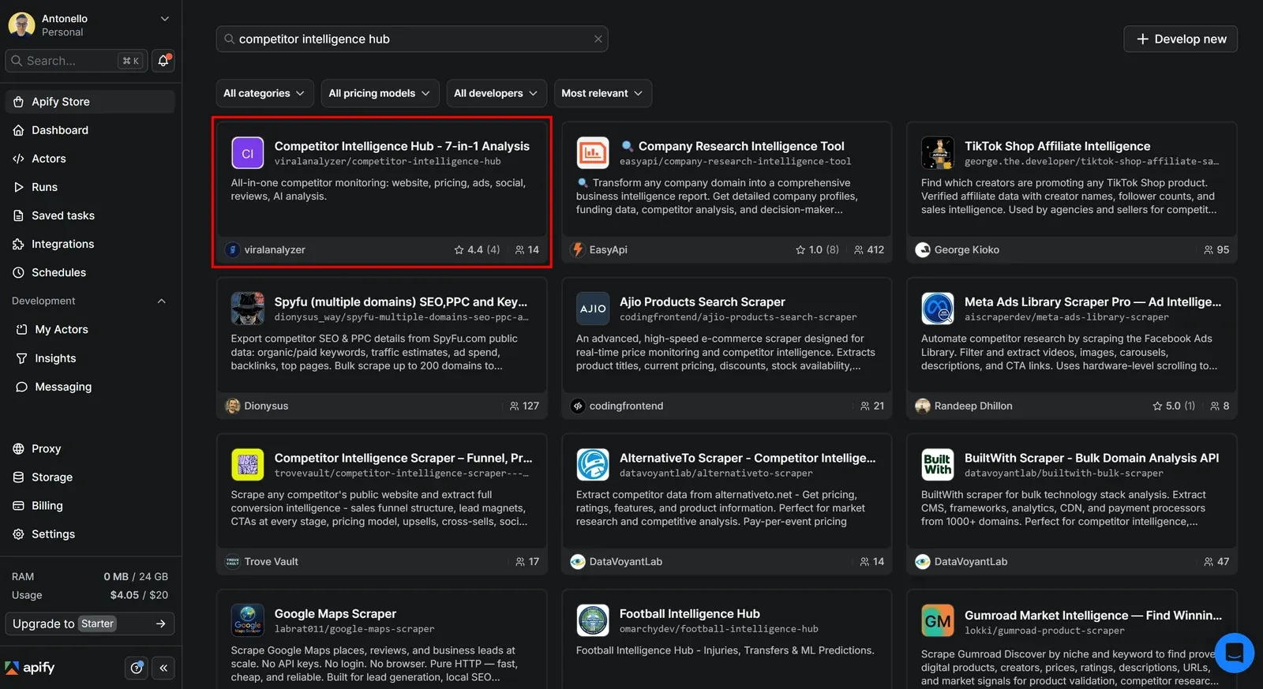Click the Competitor Intelligence Scraper logo
The width and height of the screenshot is (1263, 689).
tap(247, 465)
